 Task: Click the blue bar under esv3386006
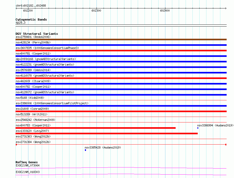click(x=121, y=106)
